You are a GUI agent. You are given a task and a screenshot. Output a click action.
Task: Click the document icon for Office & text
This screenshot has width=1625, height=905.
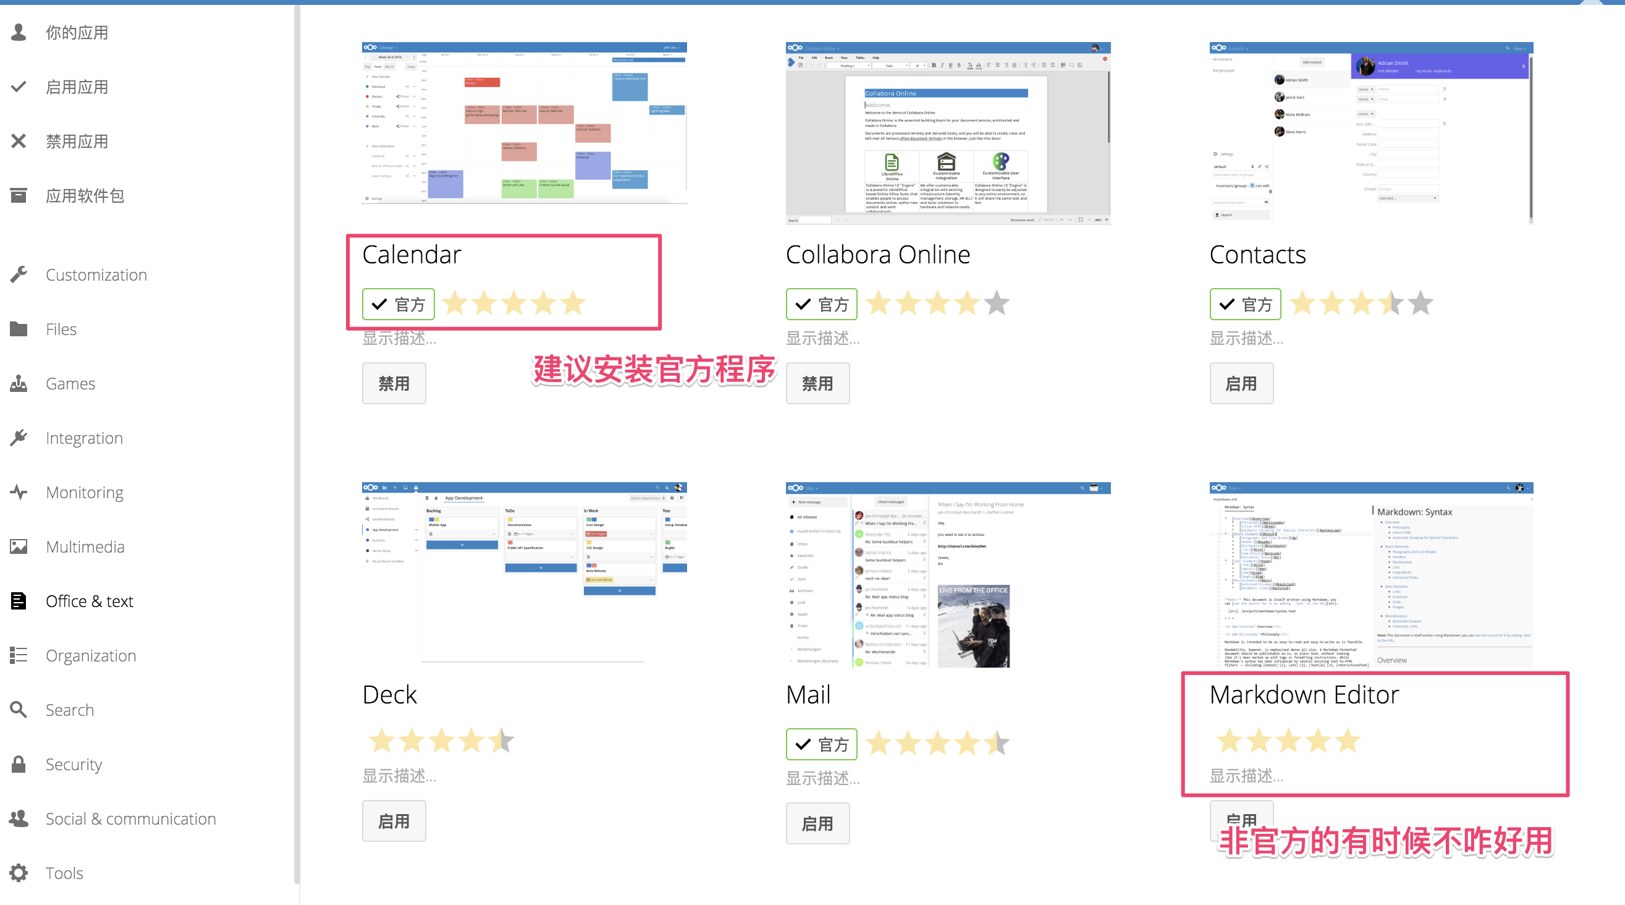[x=19, y=601]
